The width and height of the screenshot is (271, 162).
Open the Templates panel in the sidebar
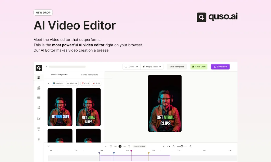[39, 78]
